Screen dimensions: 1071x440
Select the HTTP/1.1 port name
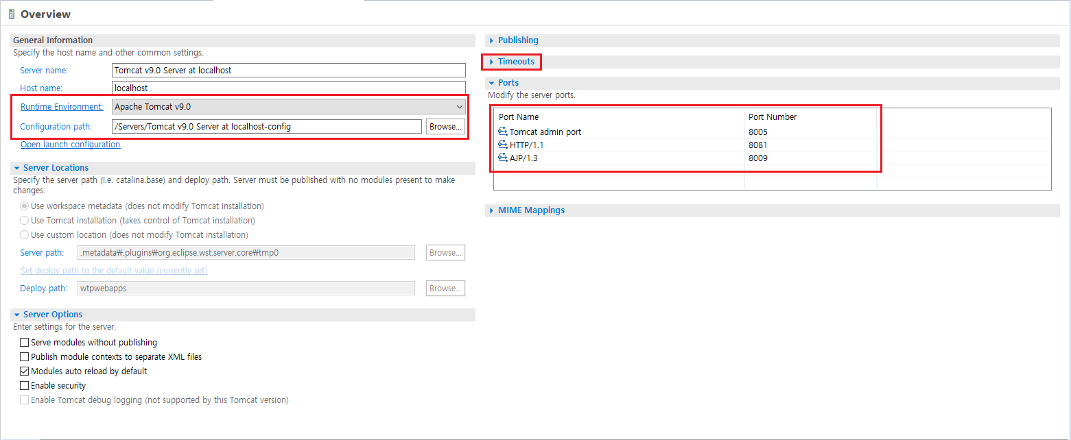tap(527, 145)
